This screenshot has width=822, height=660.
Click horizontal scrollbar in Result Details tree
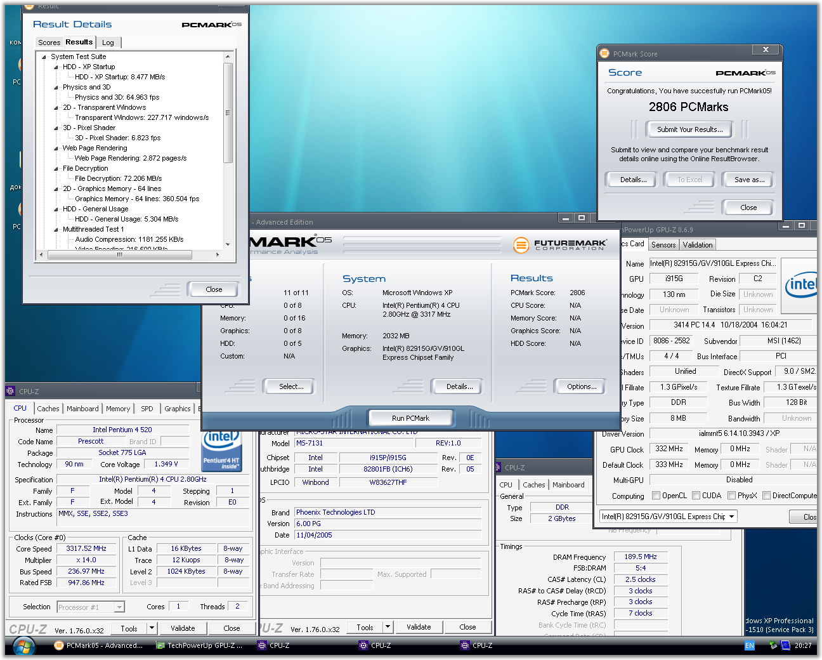pos(119,254)
